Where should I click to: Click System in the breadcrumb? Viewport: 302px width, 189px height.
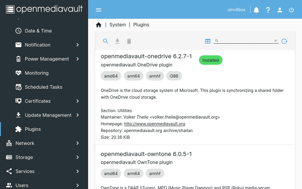(118, 25)
